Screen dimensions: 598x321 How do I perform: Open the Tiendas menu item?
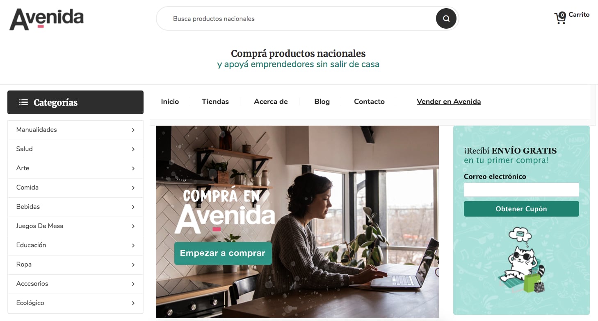tap(215, 102)
